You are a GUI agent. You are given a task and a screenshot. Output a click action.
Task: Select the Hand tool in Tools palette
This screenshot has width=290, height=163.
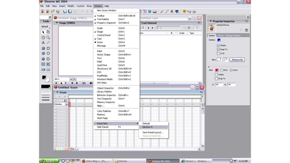coord(43,38)
